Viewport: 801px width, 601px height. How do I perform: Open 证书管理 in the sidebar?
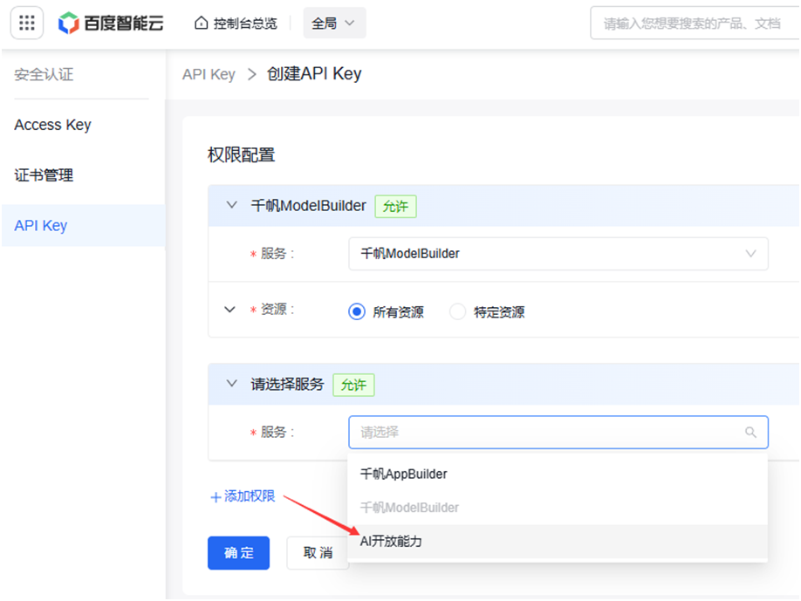pos(44,175)
